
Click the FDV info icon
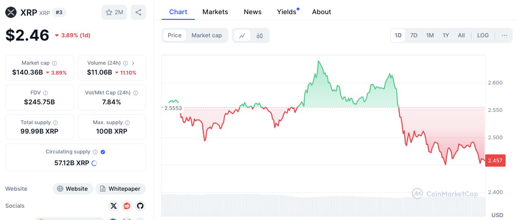point(45,93)
